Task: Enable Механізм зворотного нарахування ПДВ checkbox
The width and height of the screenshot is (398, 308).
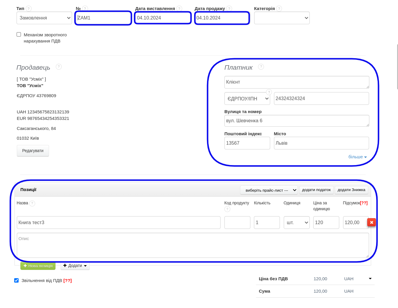Action: pyautogui.click(x=19, y=35)
